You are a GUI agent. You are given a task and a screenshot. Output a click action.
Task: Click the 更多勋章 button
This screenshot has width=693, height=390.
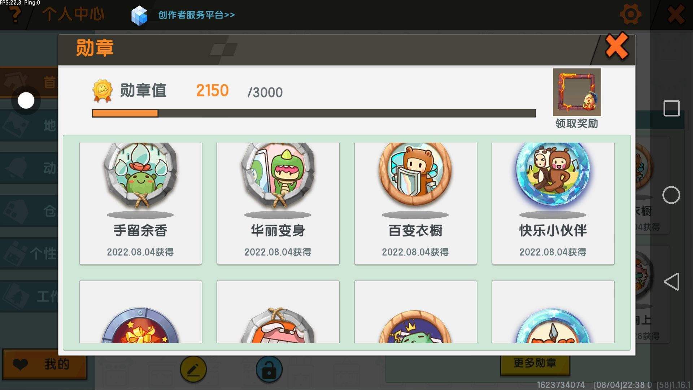[535, 363]
